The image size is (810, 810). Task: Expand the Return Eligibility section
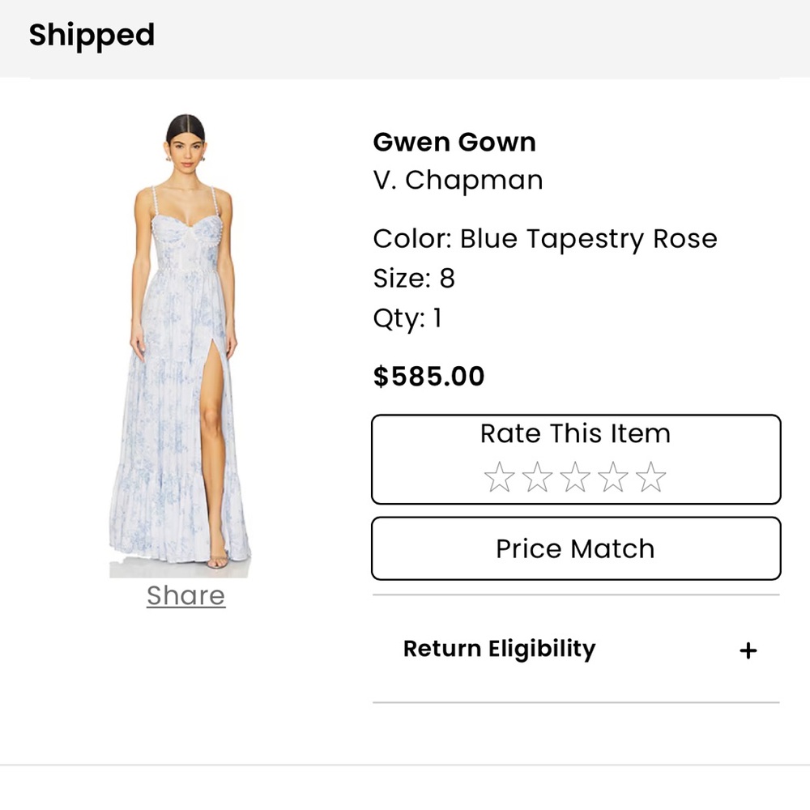[499, 649]
